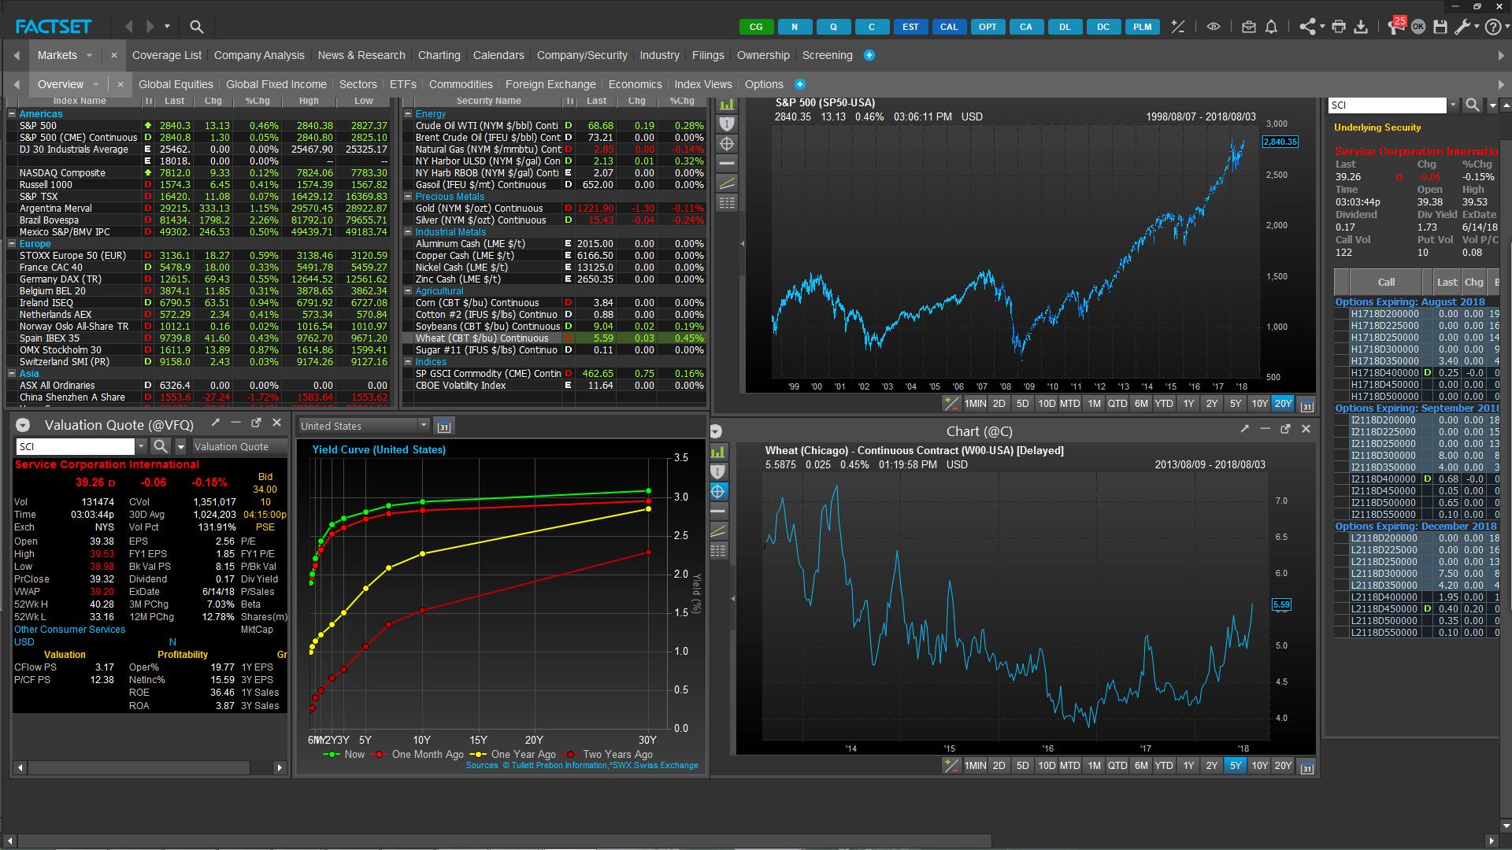
Task: Click the share icon in top toolbar
Action: (x=1307, y=27)
